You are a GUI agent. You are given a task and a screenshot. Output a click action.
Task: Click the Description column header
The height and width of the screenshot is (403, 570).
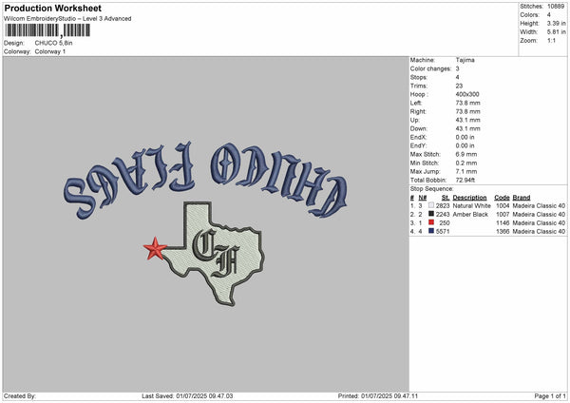point(469,198)
